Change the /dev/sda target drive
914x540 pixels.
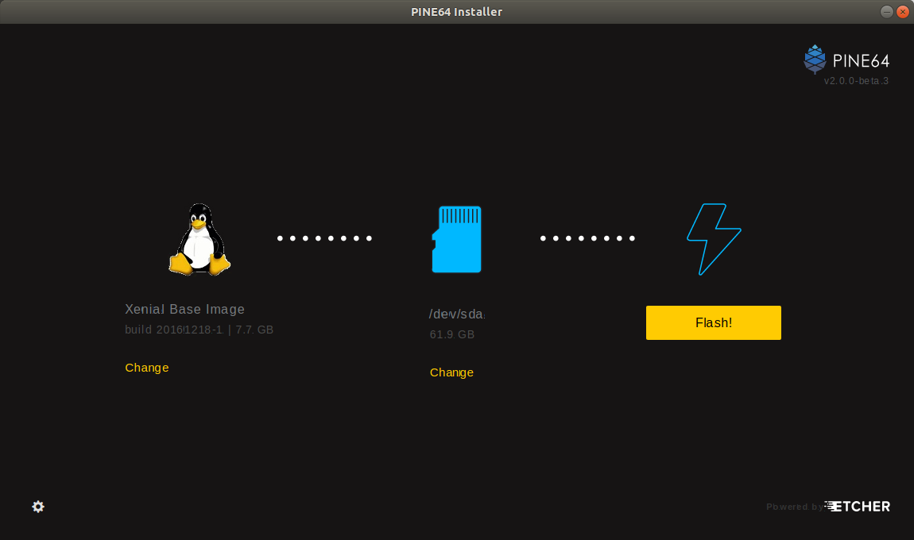tap(451, 372)
